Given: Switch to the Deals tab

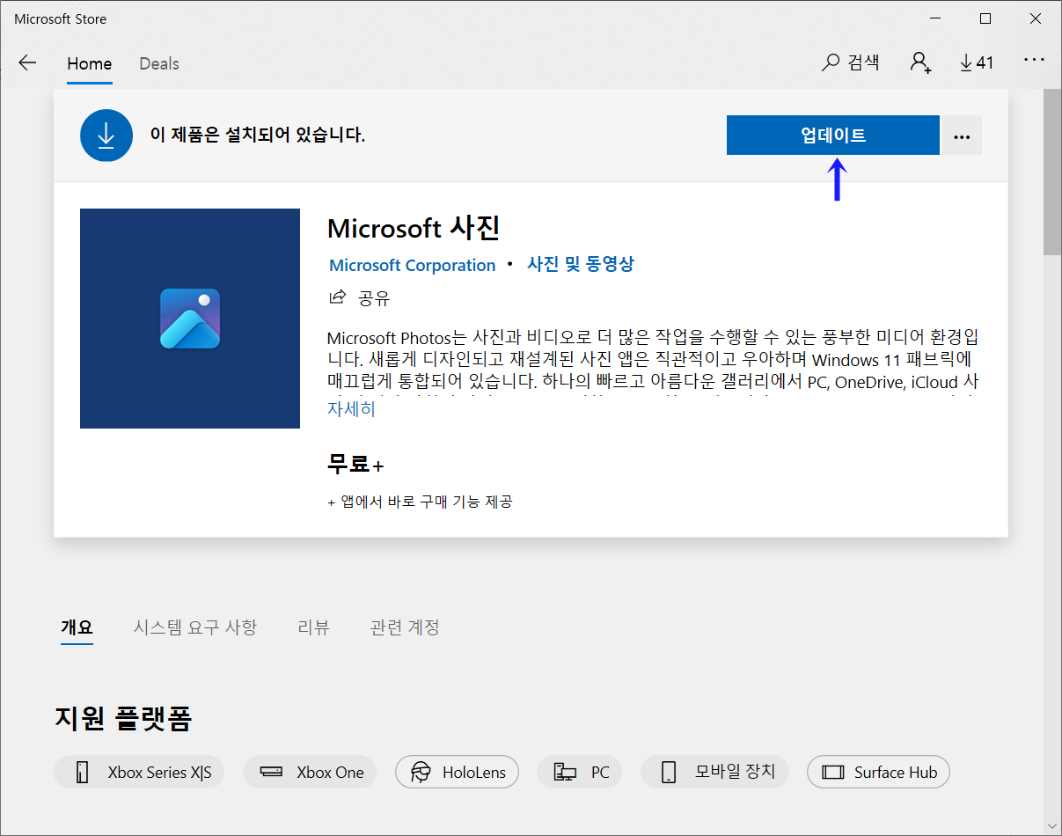Looking at the screenshot, I should pos(159,63).
